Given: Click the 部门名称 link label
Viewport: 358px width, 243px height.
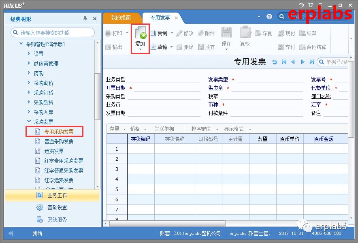Looking at the screenshot, I should [x=321, y=96].
